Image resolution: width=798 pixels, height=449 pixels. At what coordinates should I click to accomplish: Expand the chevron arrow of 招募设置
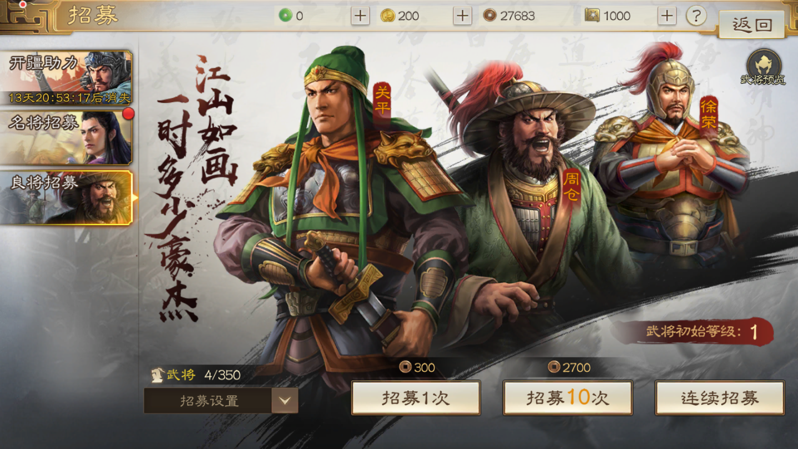pos(285,401)
